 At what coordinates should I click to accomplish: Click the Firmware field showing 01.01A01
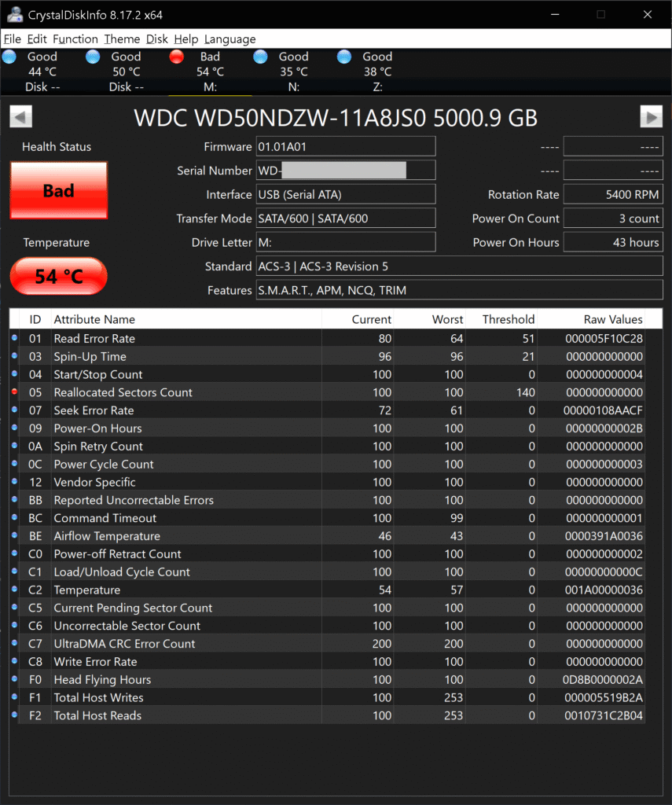point(345,146)
